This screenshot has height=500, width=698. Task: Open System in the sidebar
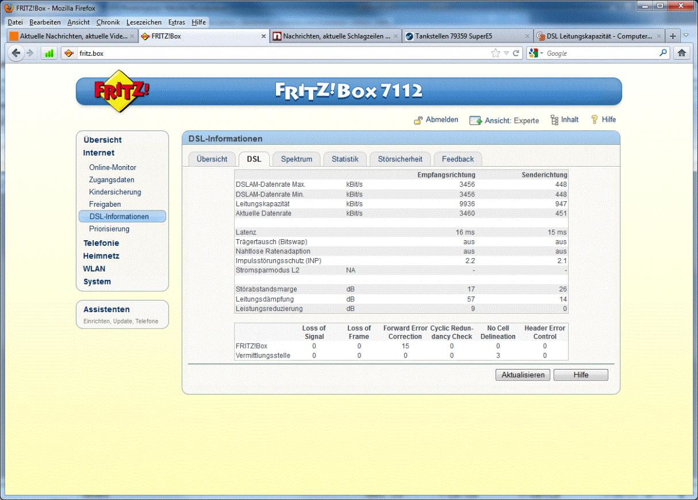(97, 282)
